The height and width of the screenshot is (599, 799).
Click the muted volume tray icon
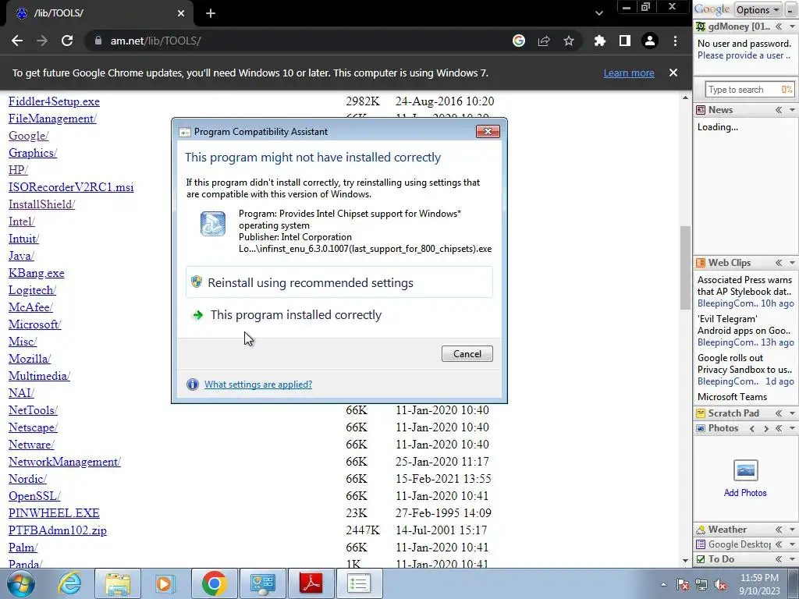point(720,585)
